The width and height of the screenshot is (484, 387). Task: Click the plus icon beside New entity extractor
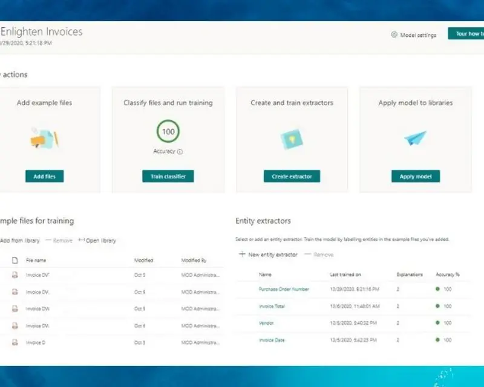coord(241,254)
